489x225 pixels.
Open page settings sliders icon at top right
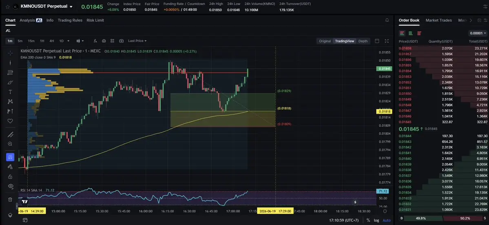click(x=485, y=7)
